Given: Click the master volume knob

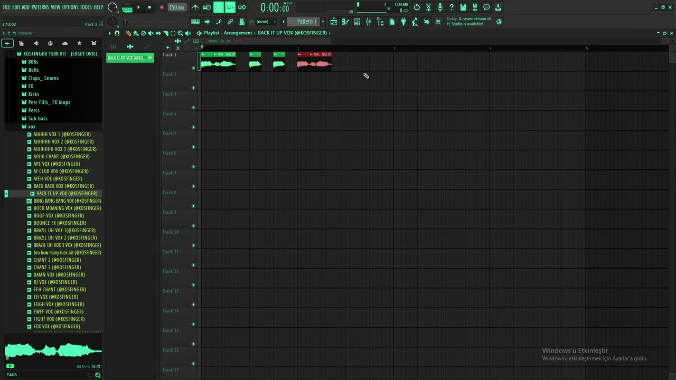Looking at the screenshot, I should point(112,7).
